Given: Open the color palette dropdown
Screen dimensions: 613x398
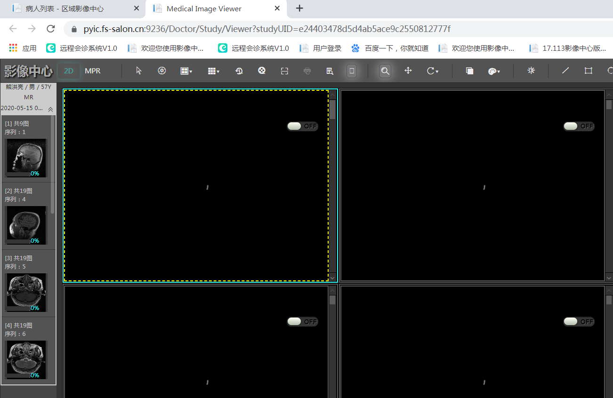Looking at the screenshot, I should [x=494, y=71].
